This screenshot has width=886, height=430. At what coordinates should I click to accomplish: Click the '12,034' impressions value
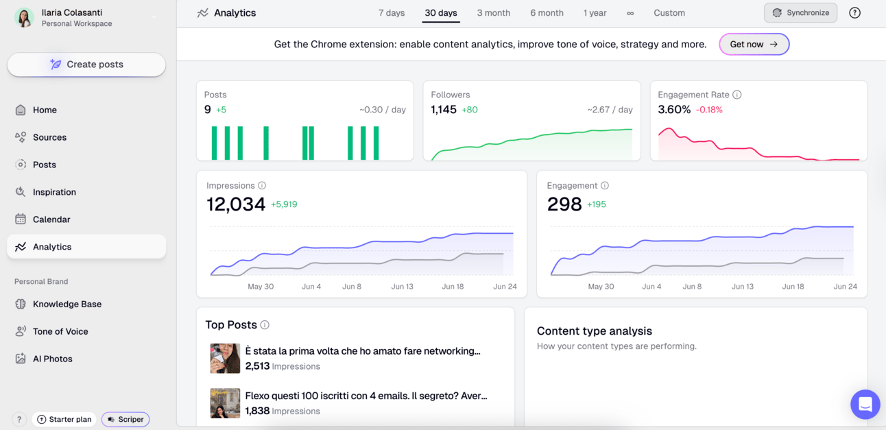[236, 204]
